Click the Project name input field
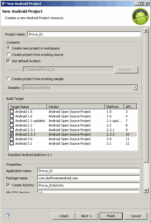The height and width of the screenshot is (223, 151). (x=84, y=34)
